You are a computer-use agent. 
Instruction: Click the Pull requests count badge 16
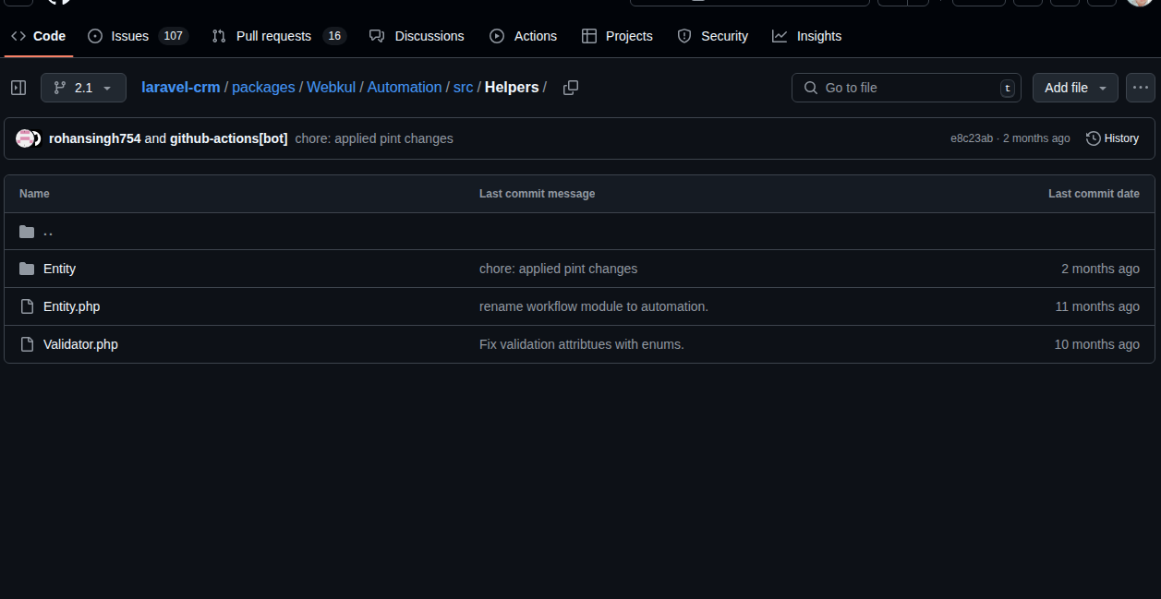click(x=334, y=36)
